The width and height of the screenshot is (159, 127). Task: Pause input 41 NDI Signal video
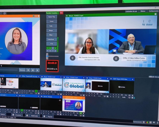(132, 95)
